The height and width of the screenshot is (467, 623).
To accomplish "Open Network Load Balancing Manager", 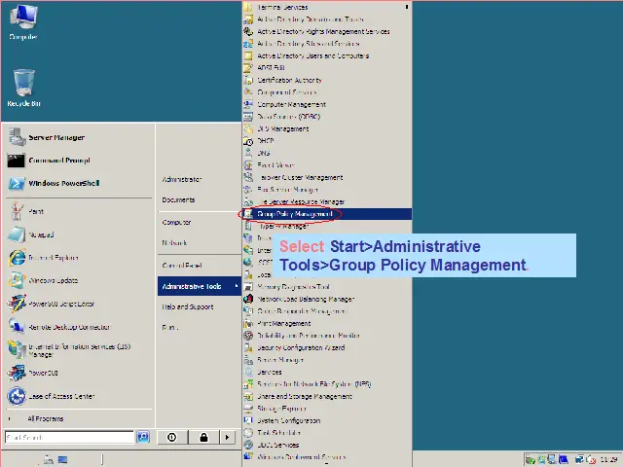I will pos(327,299).
